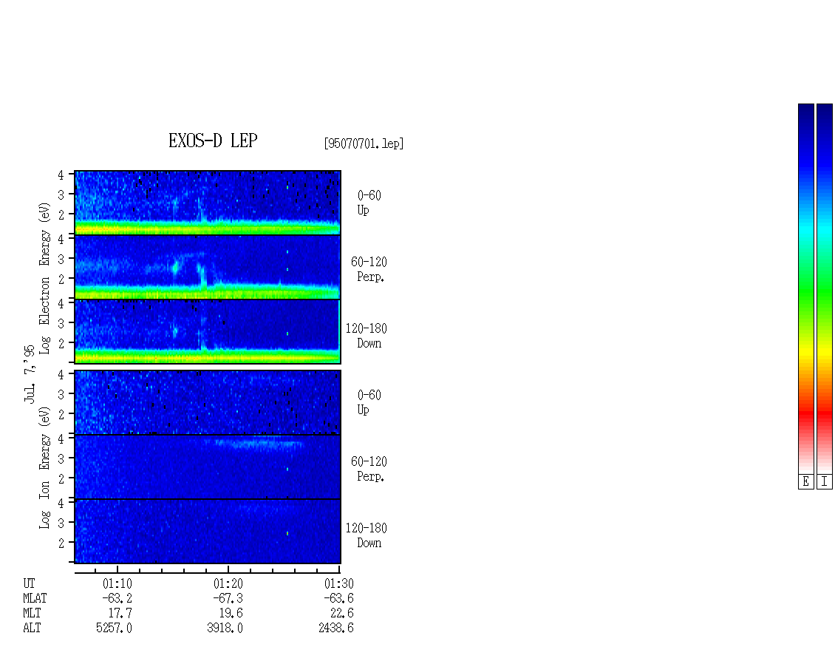Click the ion 60-120 Perp. spectrogram panel
The image size is (835, 647).
(208, 467)
